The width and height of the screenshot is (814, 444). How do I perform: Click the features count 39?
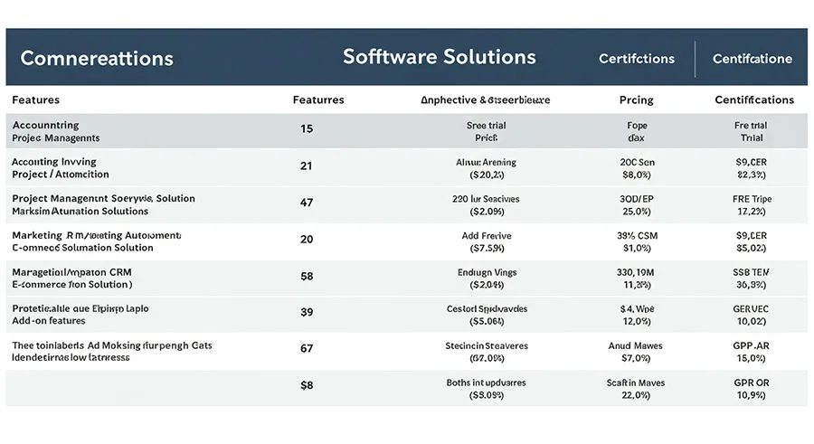(x=307, y=312)
